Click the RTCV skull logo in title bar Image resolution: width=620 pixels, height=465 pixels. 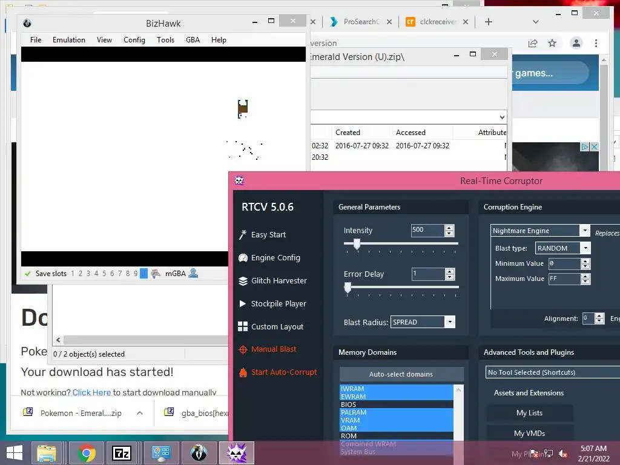point(239,180)
